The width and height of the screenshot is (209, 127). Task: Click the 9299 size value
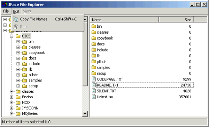(x=187, y=79)
